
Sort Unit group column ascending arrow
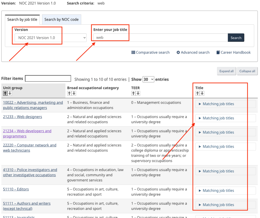point(5,93)
